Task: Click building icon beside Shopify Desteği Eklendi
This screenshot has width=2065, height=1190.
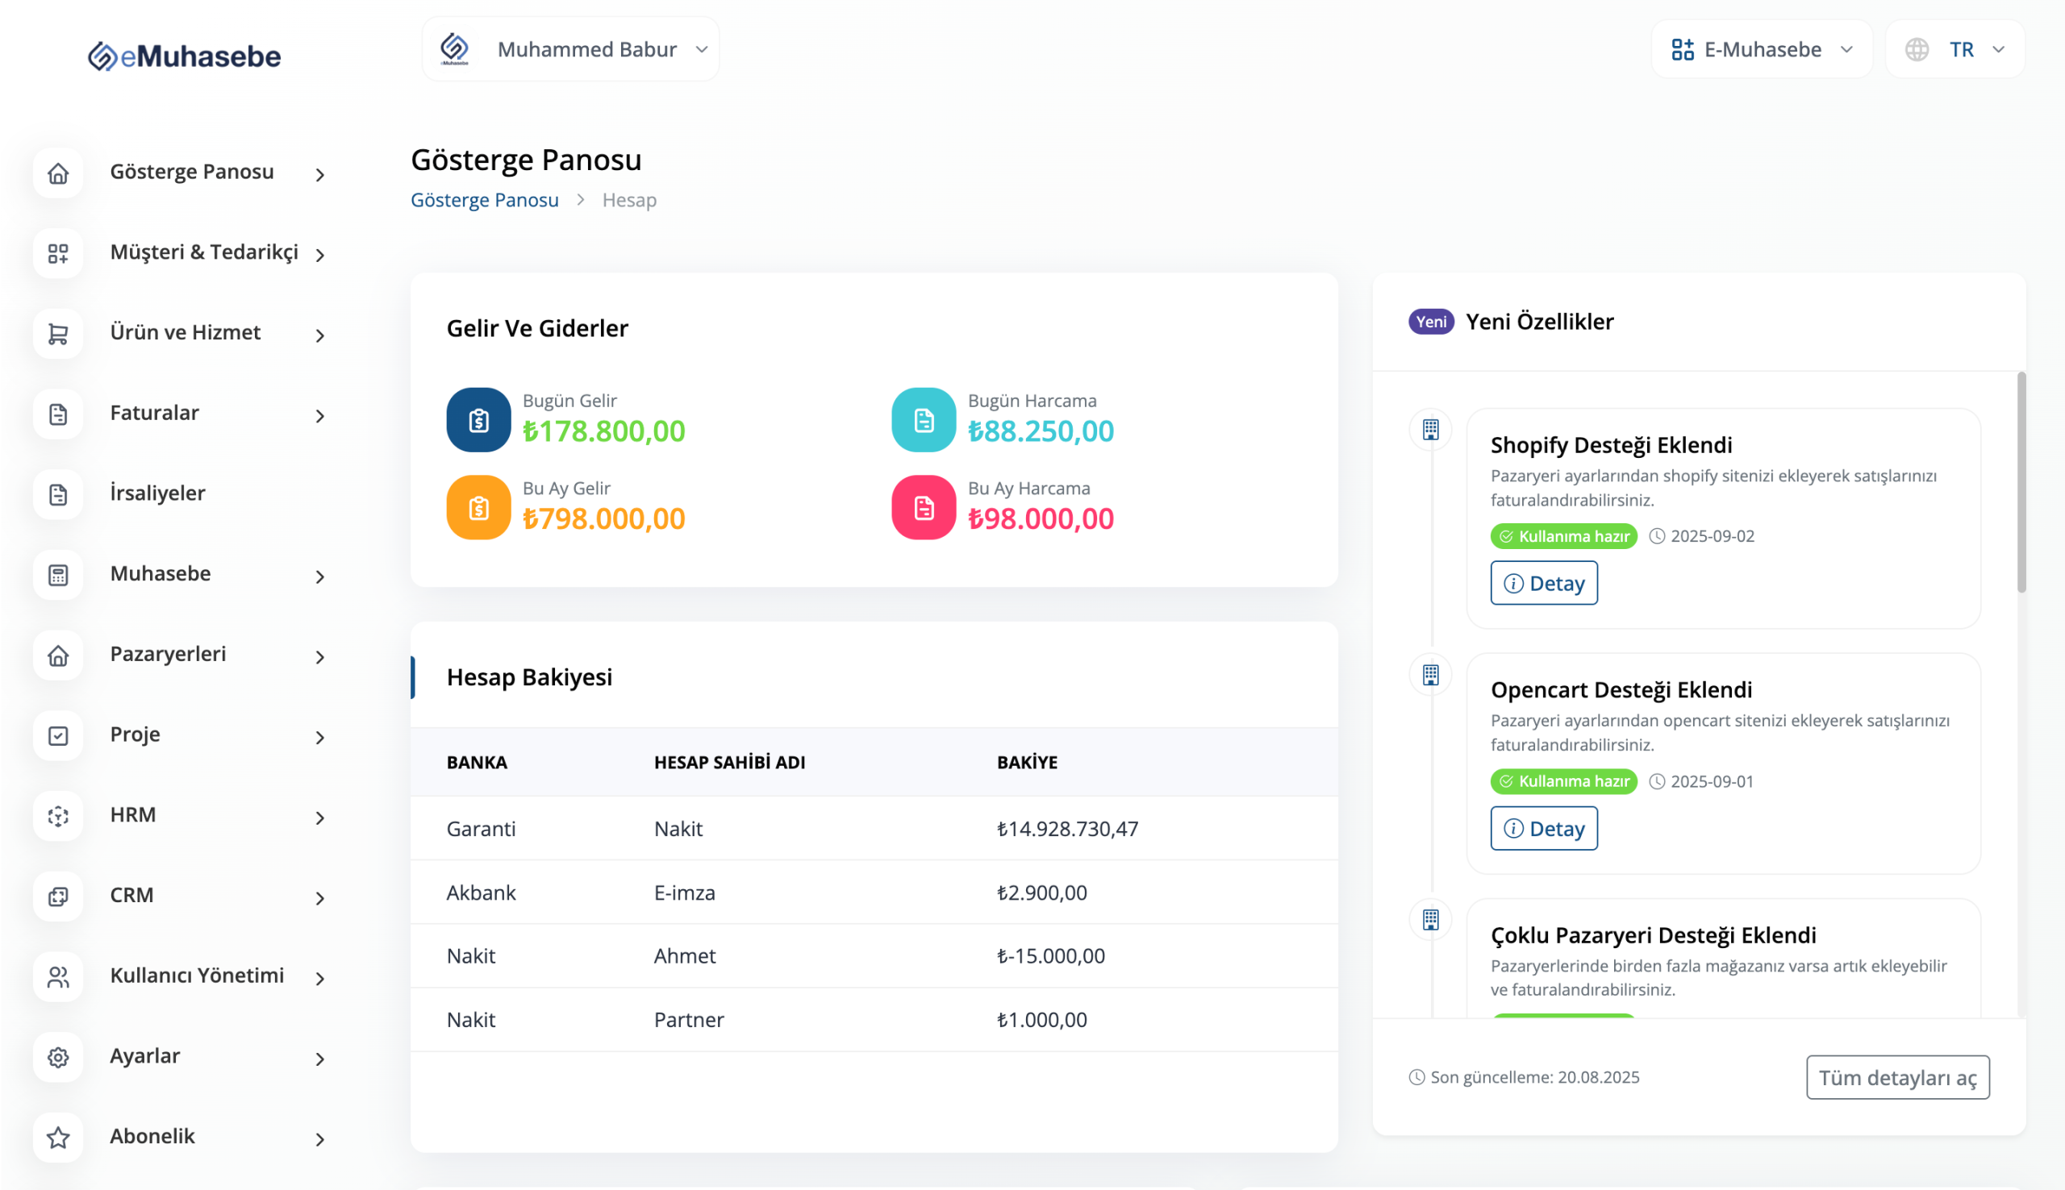Action: tap(1430, 430)
